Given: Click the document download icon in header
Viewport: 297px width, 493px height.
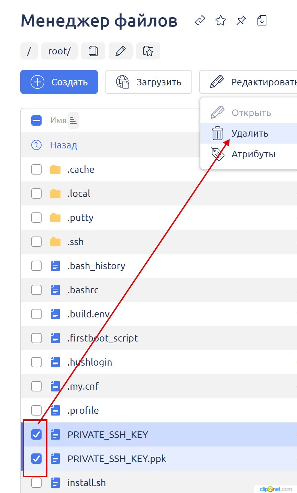Looking at the screenshot, I should click(x=262, y=21).
